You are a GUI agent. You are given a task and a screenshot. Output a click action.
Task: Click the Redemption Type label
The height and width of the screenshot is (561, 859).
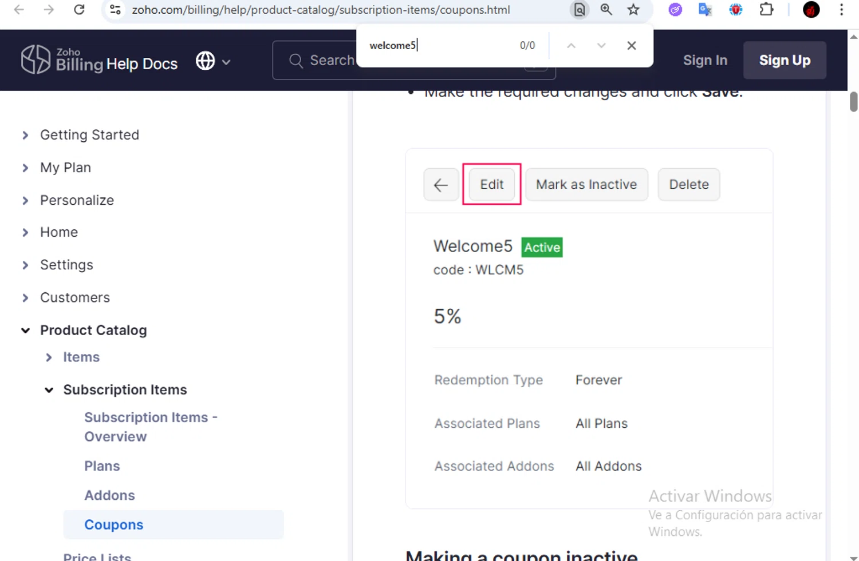488,380
